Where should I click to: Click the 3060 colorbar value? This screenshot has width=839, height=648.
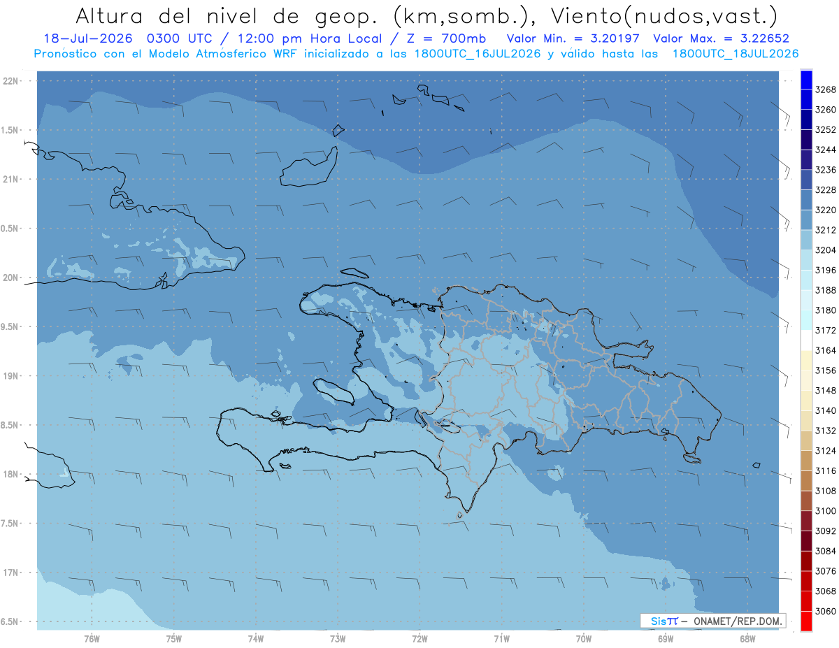tap(826, 611)
